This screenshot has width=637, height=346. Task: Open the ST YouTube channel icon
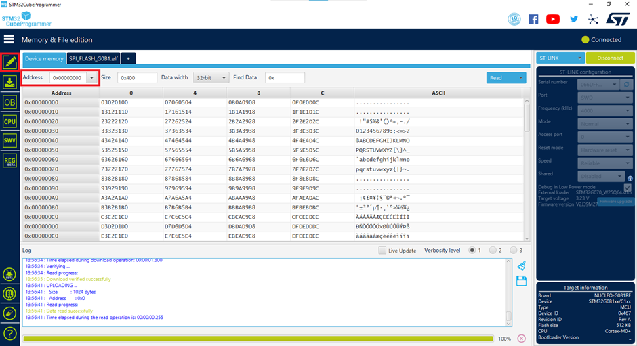pos(553,19)
